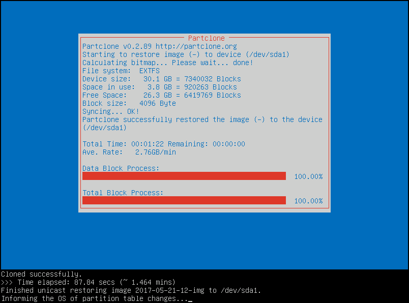
Task: Click 'Calculating bitmap... Please wait... done!' text
Action: coord(167,63)
